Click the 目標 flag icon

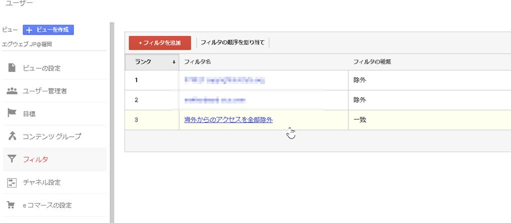click(x=12, y=113)
